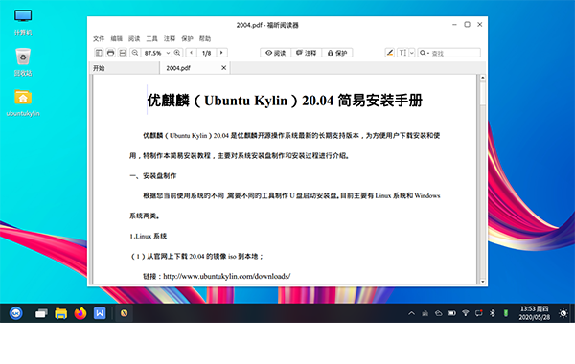Maximize the PDF reader window
Image resolution: width=575 pixels, height=364 pixels.
[468, 25]
